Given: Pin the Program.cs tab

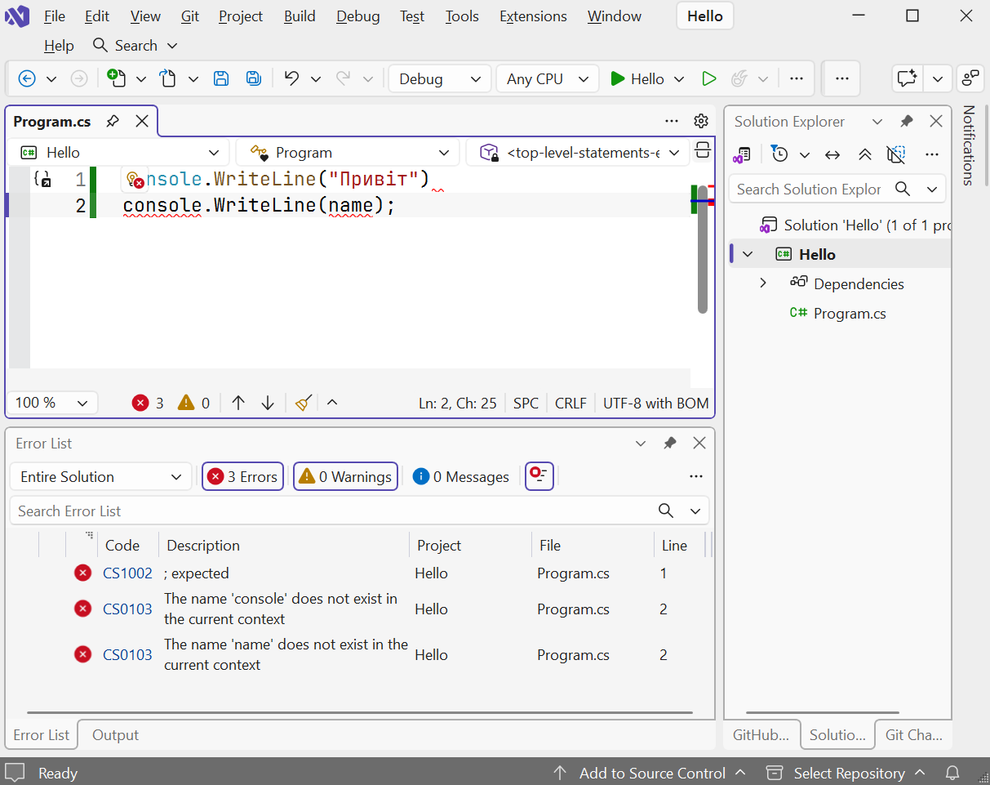Looking at the screenshot, I should [113, 121].
